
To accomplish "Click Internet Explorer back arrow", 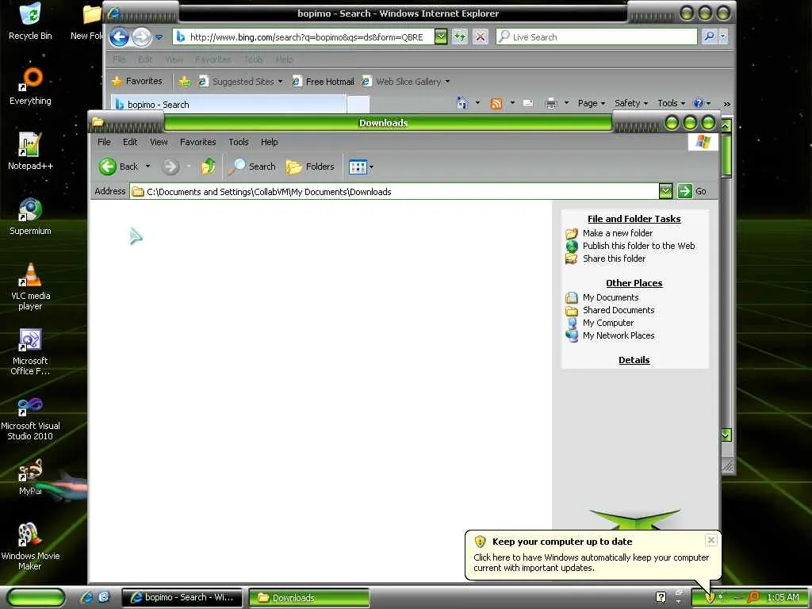I will [119, 36].
